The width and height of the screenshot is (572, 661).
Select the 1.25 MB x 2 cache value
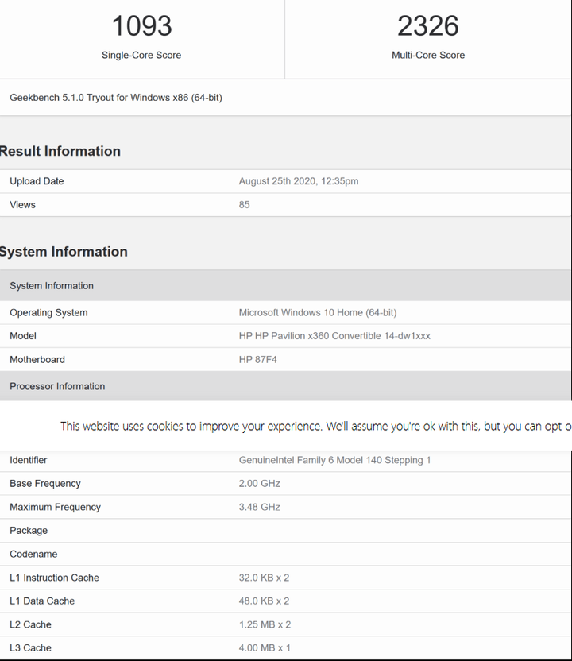(265, 624)
